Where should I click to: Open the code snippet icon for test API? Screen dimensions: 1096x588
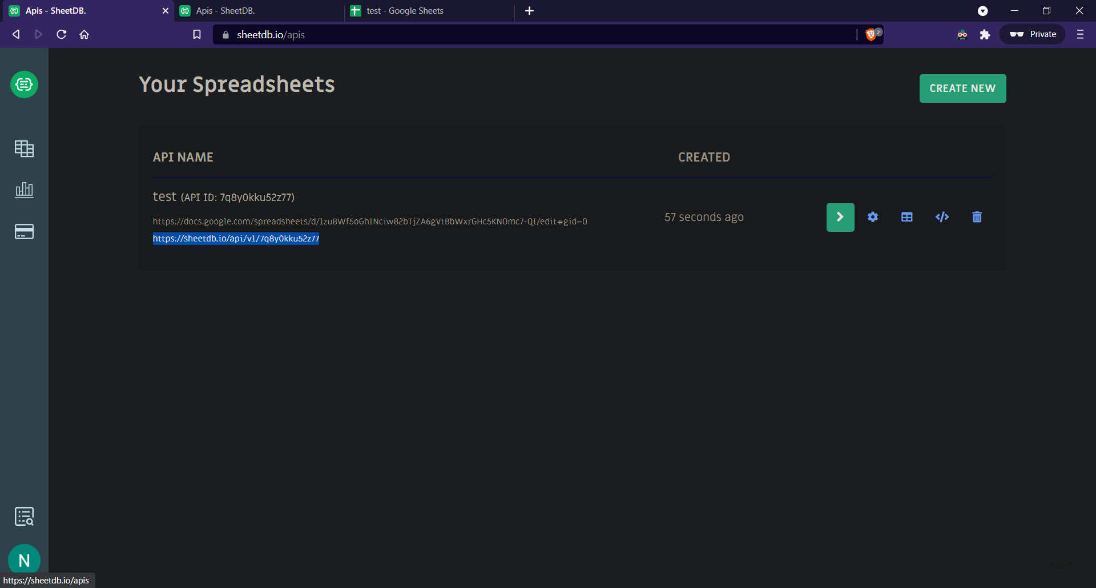tap(942, 217)
